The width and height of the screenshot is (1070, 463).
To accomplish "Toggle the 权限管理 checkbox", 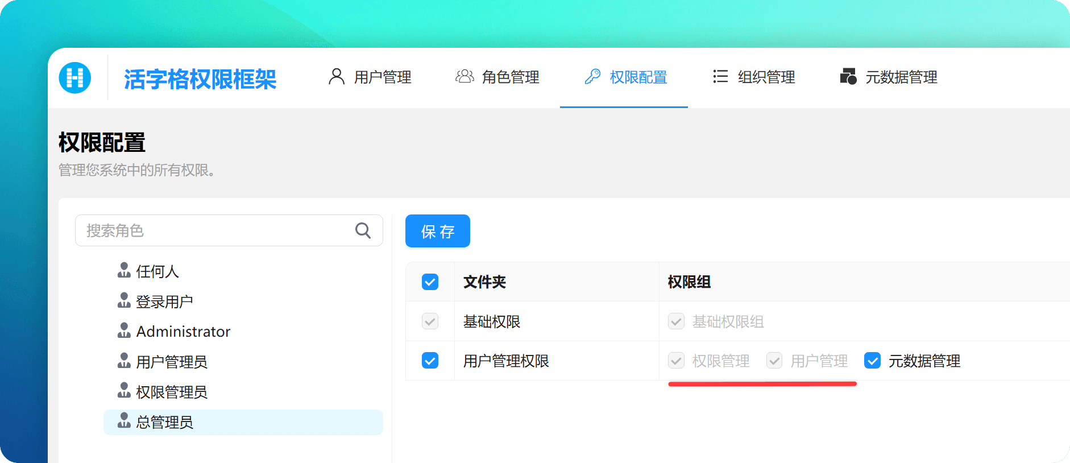I will click(x=676, y=361).
